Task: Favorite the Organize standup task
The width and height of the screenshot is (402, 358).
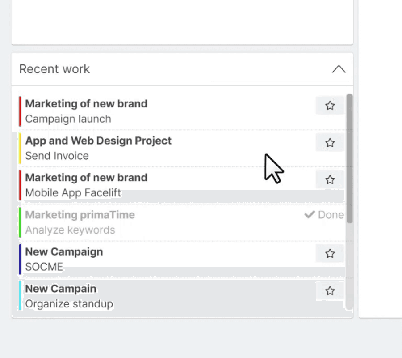Action: pos(330,291)
